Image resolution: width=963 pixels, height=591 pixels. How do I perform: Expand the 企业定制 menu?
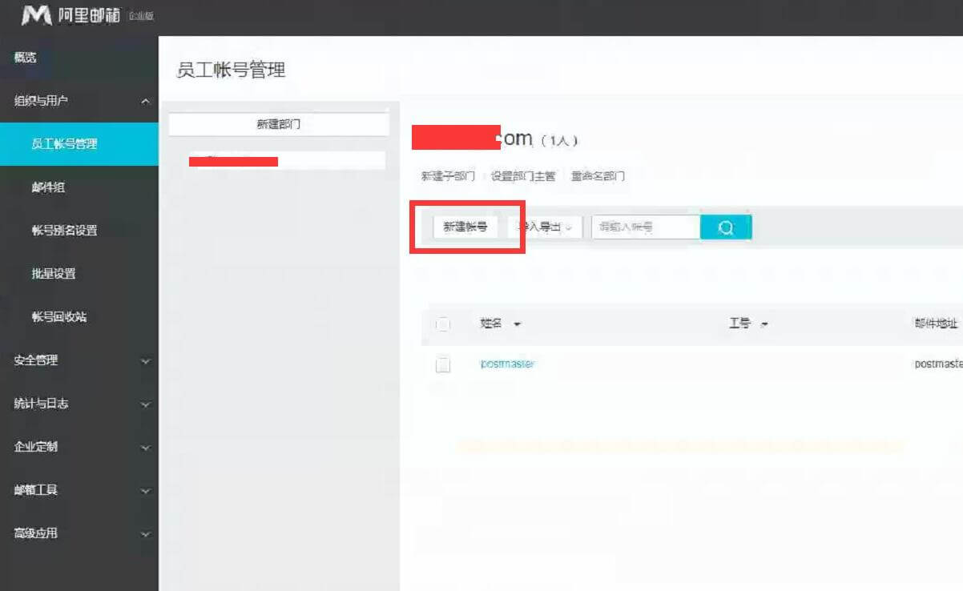[x=145, y=448]
